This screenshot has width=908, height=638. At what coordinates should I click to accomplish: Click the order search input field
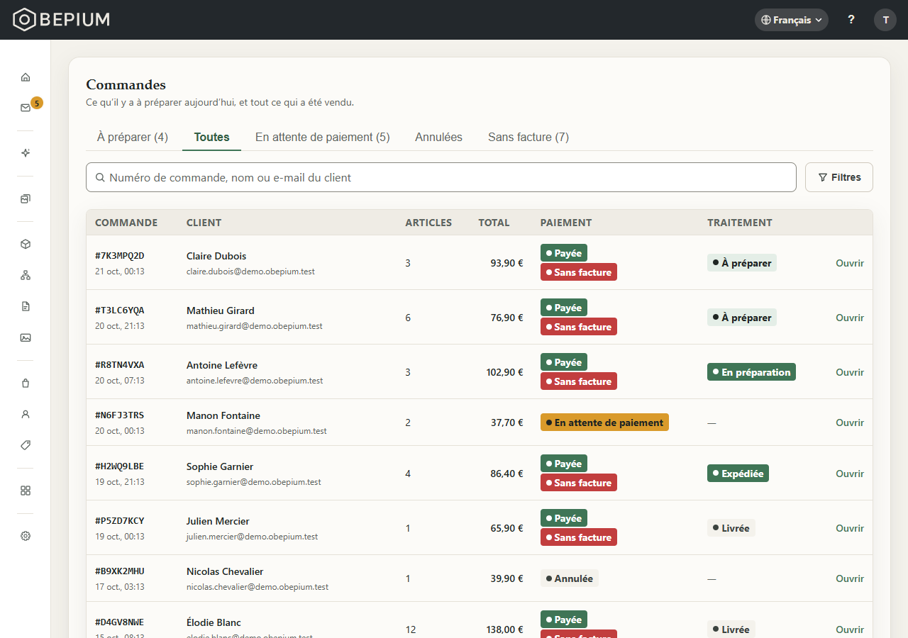[x=441, y=177]
